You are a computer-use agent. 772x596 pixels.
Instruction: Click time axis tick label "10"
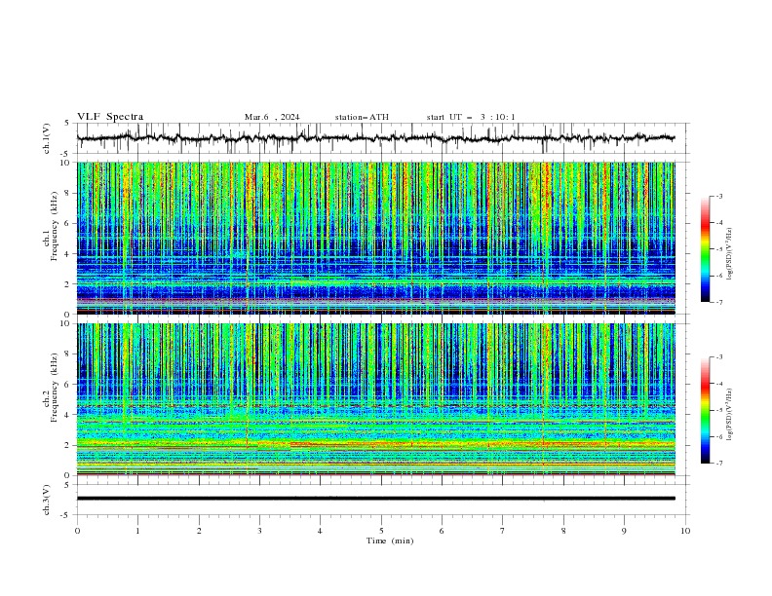(x=685, y=531)
